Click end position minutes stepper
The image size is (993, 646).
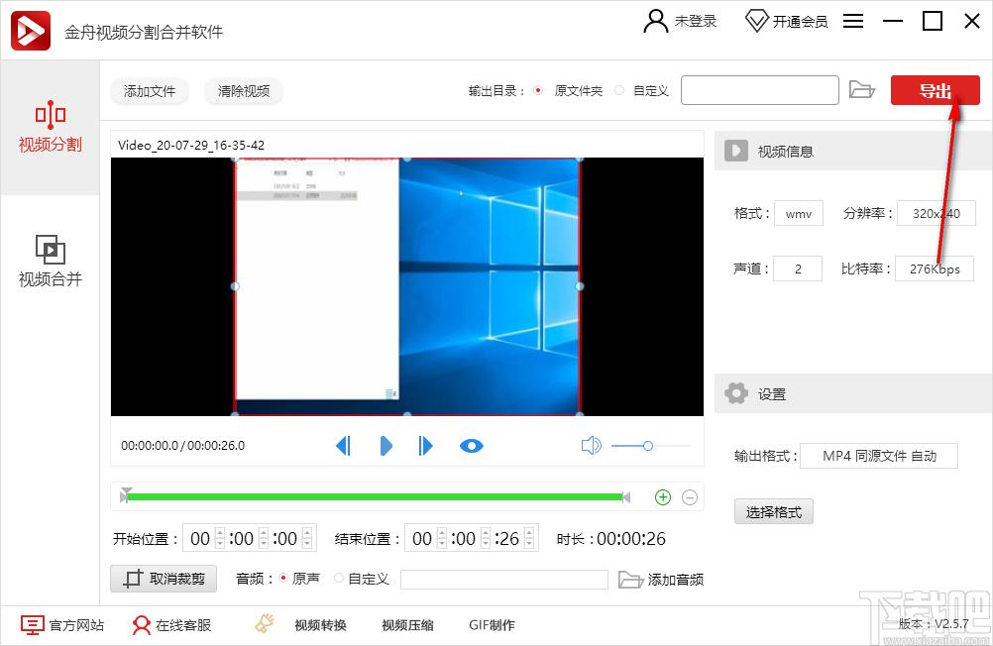tap(486, 538)
